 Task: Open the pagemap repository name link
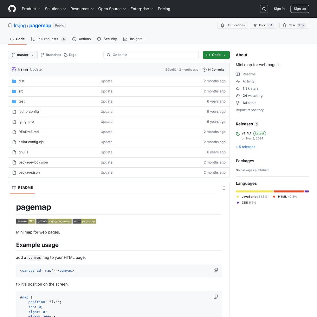coord(40,26)
